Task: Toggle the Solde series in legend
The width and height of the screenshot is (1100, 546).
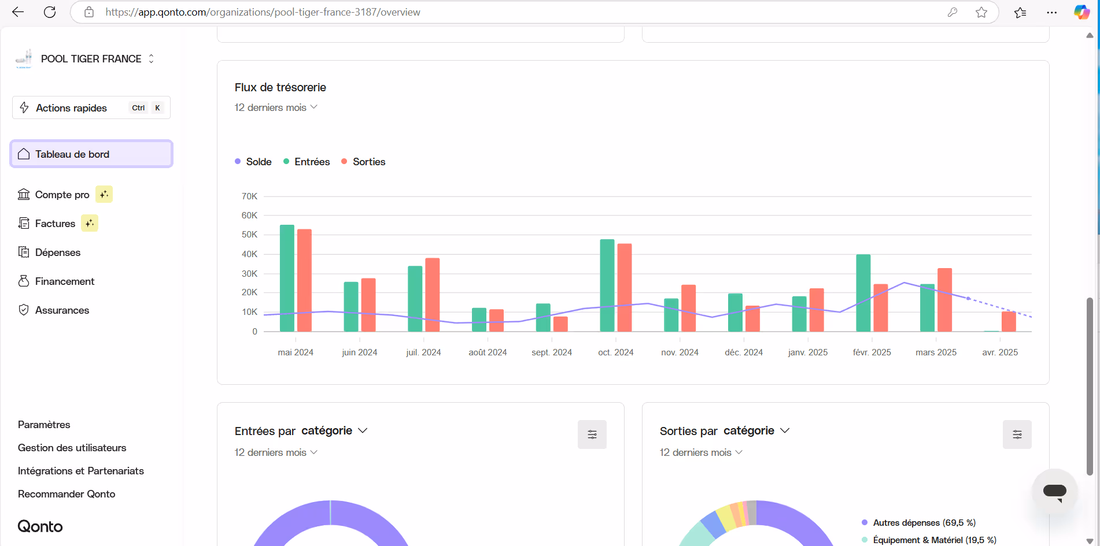Action: 253,162
